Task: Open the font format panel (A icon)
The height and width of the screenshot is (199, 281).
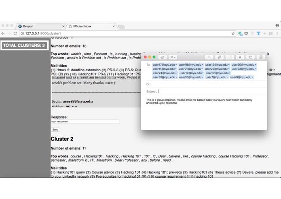Action: tap(240, 57)
